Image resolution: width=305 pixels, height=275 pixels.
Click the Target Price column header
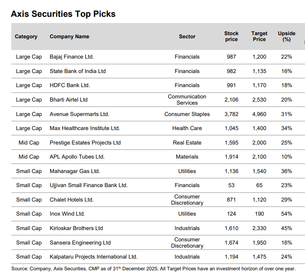pos(259,36)
